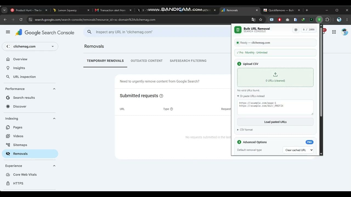
Task: Click 'Ready — clichemag.com' status line
Action: coord(275,43)
